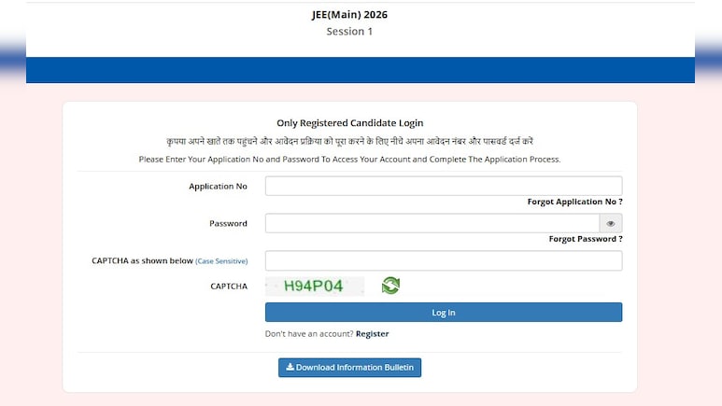722x406 pixels.
Task: Click Only Registered Candidate Login heading
Action: 350,123
